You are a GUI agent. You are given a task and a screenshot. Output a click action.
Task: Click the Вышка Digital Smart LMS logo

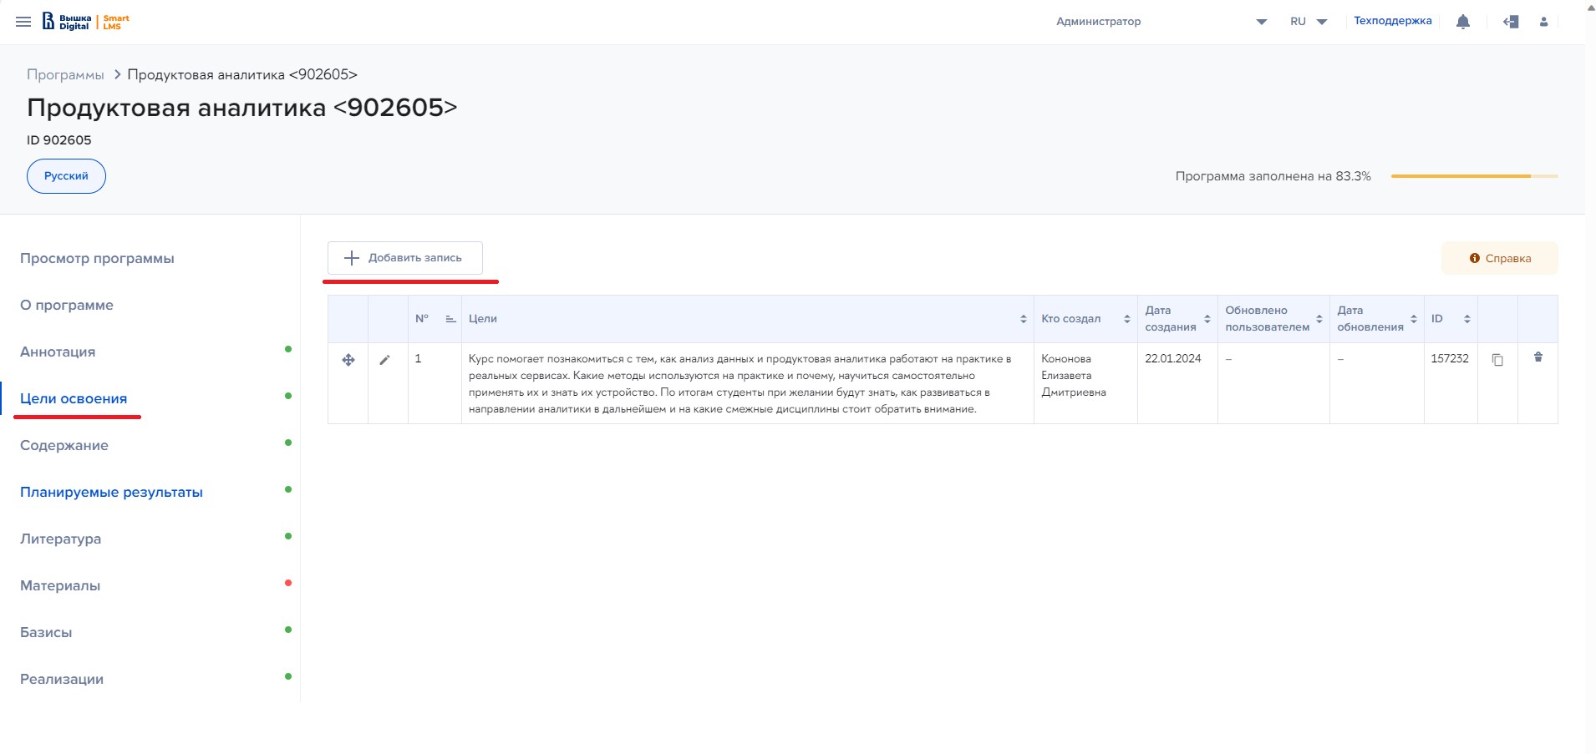coord(86,22)
